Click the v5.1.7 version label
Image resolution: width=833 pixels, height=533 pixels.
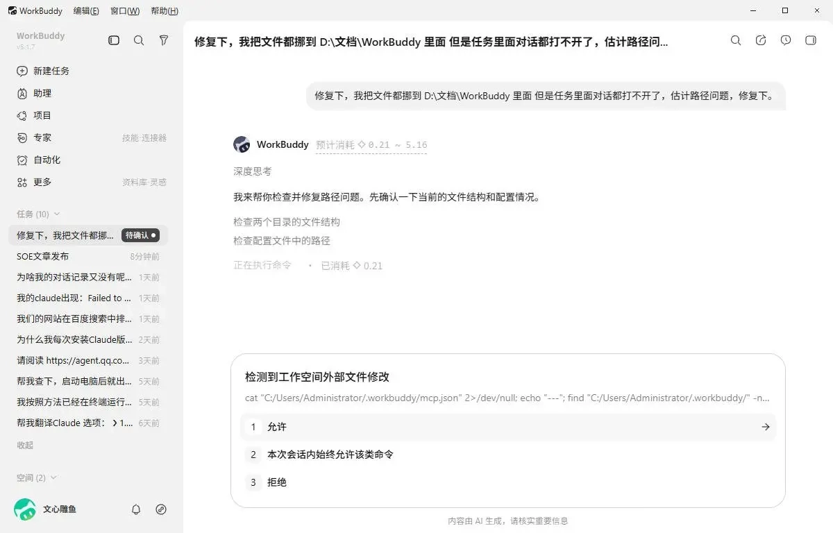[x=25, y=46]
